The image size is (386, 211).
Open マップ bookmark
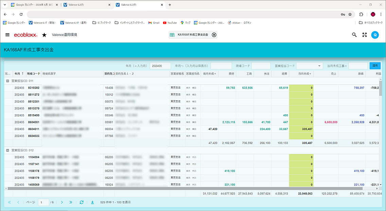[186, 23]
